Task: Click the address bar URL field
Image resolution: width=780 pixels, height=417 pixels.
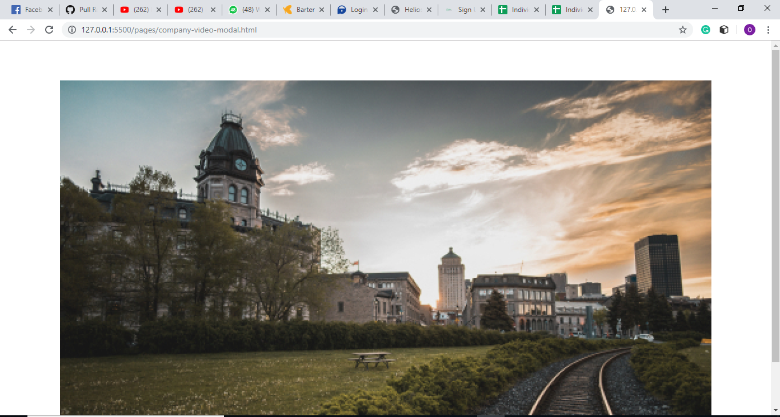Action: coord(377,30)
